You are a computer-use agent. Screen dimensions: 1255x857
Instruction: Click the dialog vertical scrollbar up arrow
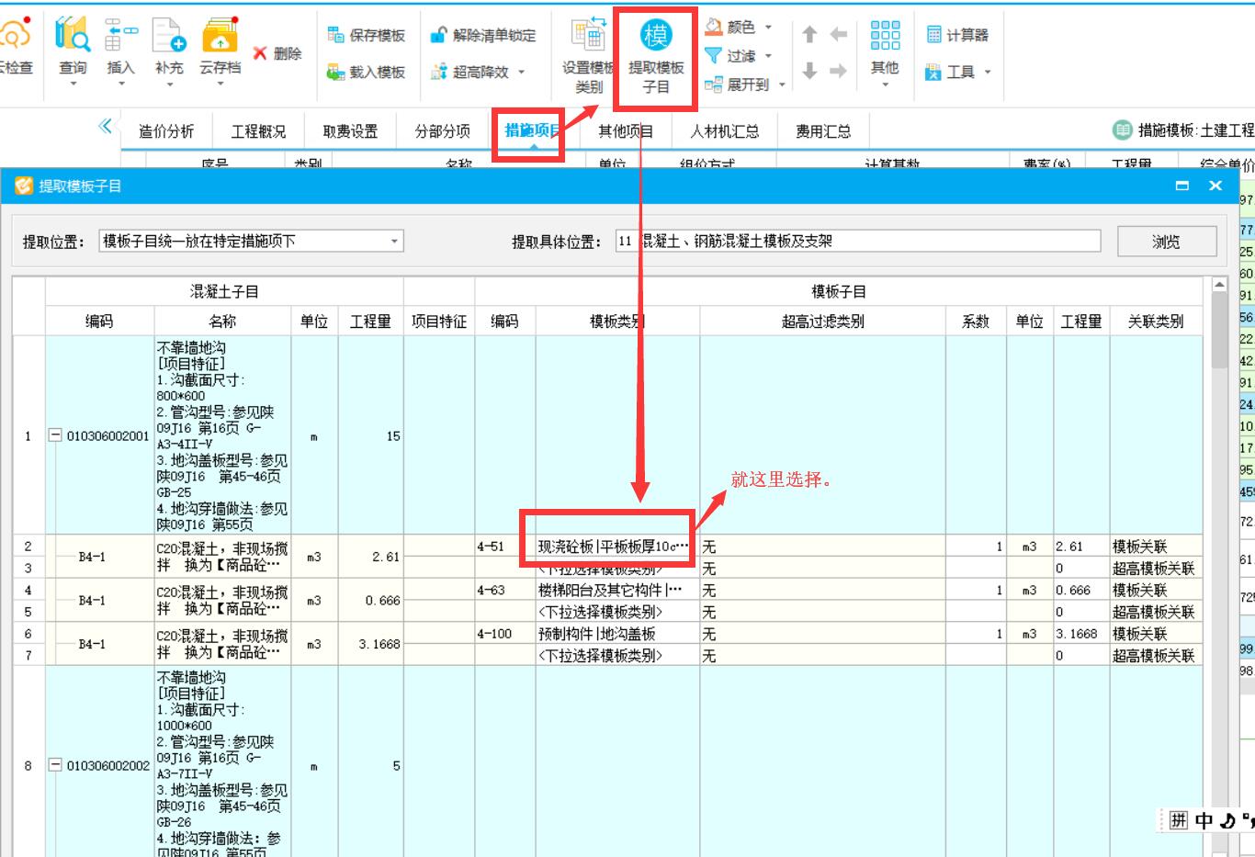(1219, 285)
